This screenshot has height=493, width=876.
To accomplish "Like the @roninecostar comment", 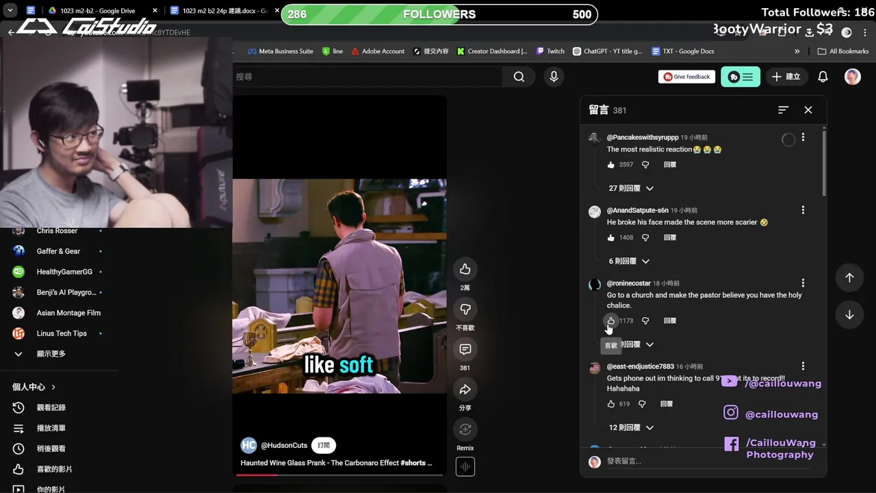I will click(610, 320).
